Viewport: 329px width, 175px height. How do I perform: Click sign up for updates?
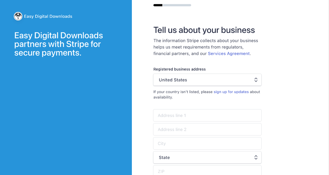[x=231, y=92]
